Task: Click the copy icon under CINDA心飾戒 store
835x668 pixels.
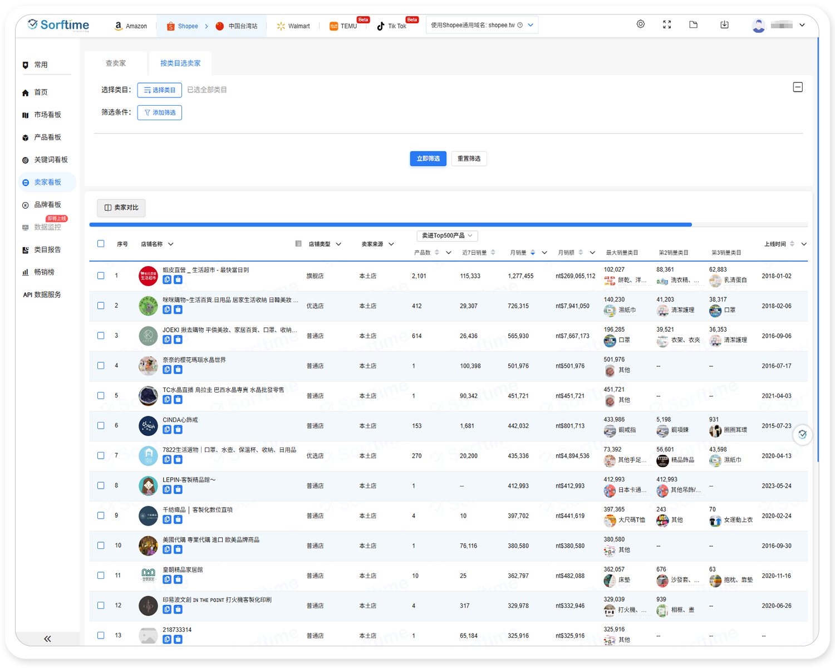Action: click(x=167, y=429)
